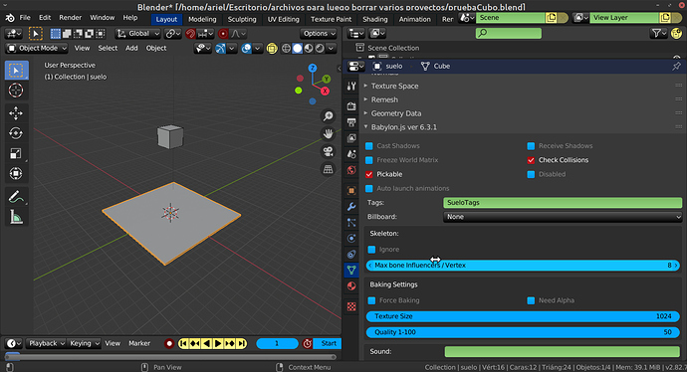Toggle camera view icon in viewport
The height and width of the screenshot is (372, 687).
tap(328, 151)
